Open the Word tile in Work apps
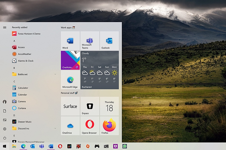The height and width of the screenshot is (150, 226). 70,41
